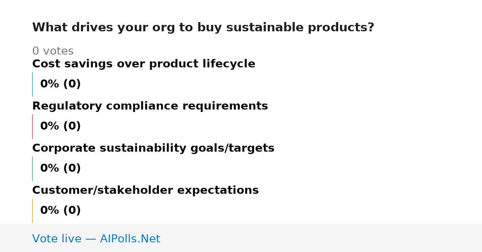Image resolution: width=482 pixels, height=252 pixels.
Task: Click the orange bar for Customer expectations
Action: click(x=32, y=211)
